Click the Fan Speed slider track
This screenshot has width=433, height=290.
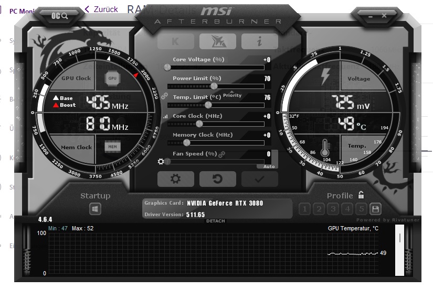(216, 162)
